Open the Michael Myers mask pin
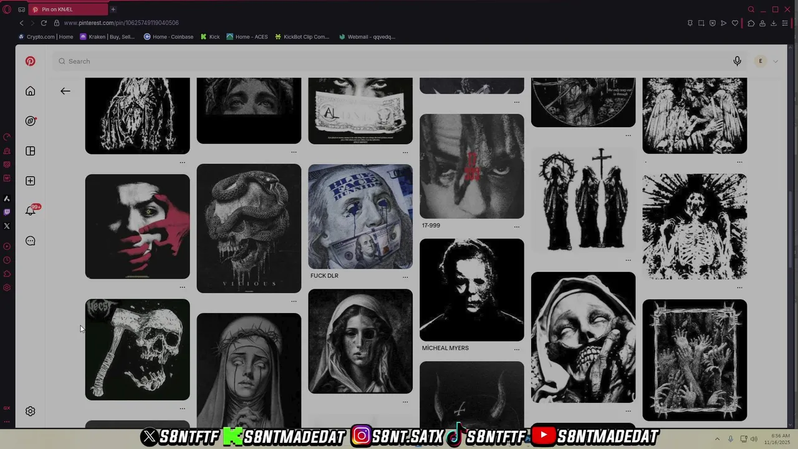798x449 pixels. (472, 290)
